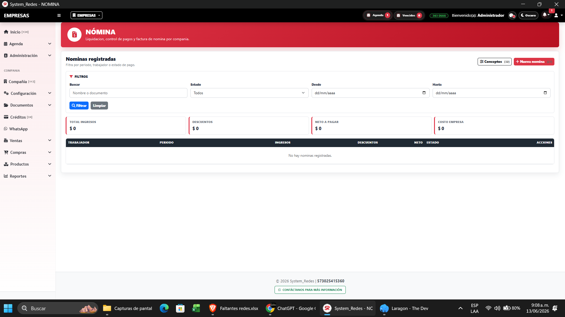Image resolution: width=565 pixels, height=317 pixels.
Task: Expand the Administración chevron
Action: point(50,55)
